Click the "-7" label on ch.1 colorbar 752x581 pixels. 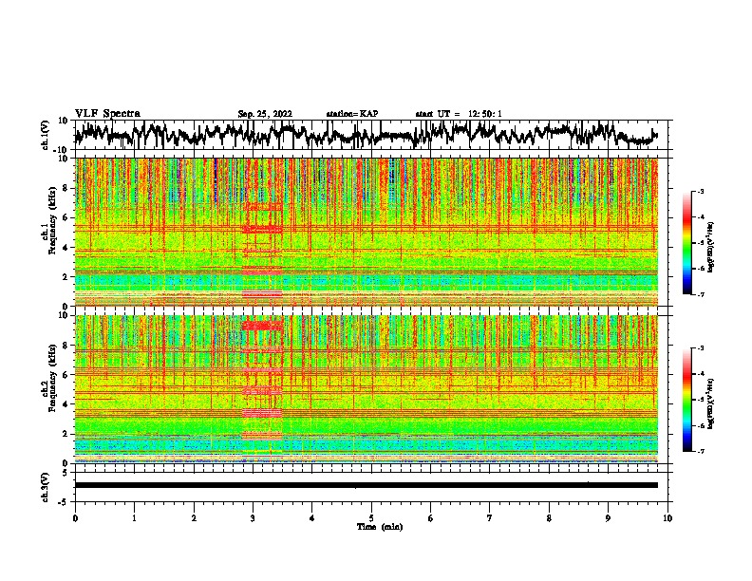(701, 294)
